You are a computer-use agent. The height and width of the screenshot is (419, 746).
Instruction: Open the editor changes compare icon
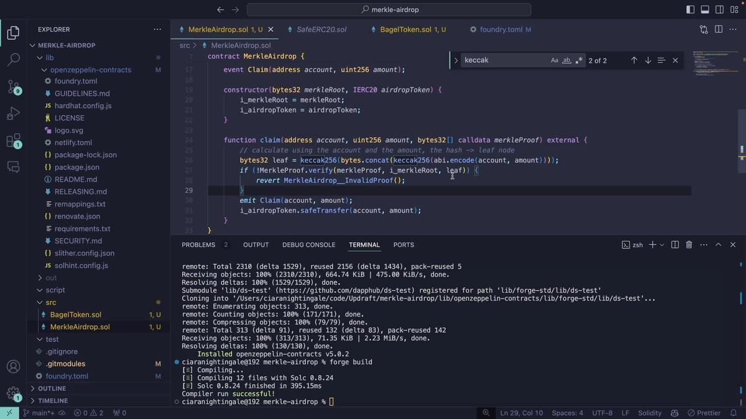pos(704,29)
